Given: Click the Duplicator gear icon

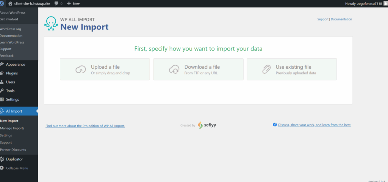Looking at the screenshot, I should (x=2, y=159).
